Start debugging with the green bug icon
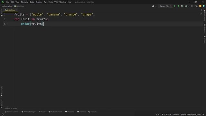206x116 pixels. [178, 6]
